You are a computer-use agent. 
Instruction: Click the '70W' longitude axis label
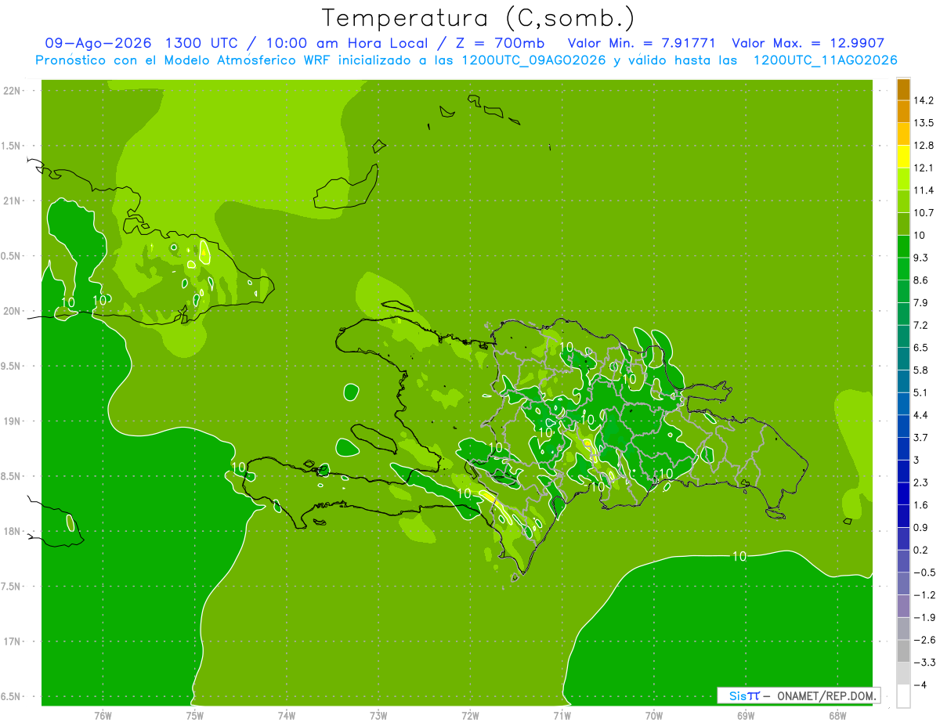[x=653, y=715]
